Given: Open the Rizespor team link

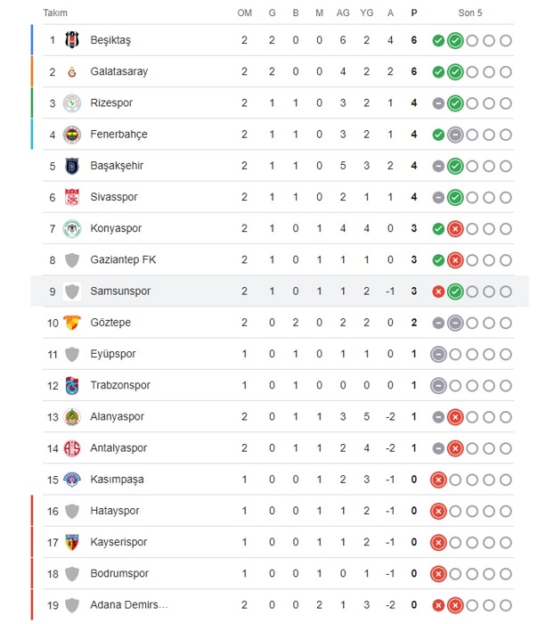Looking at the screenshot, I should tap(111, 103).
